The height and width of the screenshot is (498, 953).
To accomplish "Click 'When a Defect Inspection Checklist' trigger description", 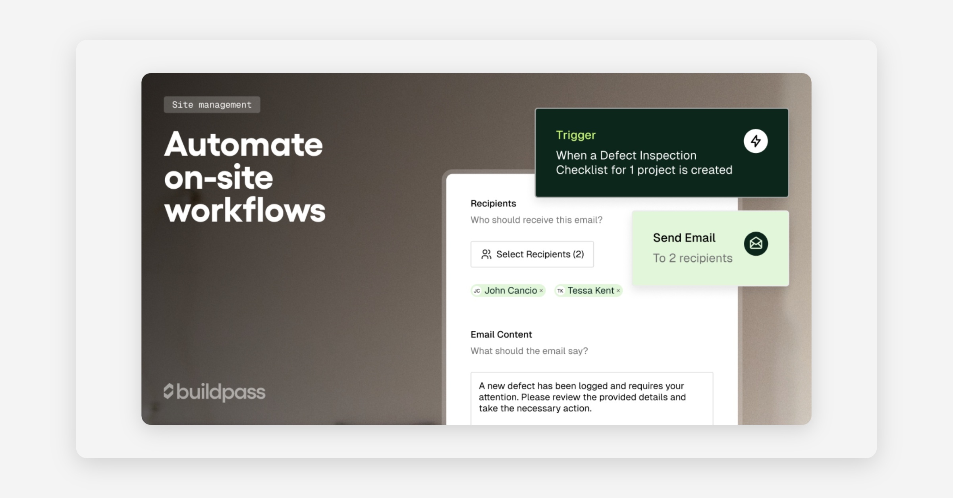I will point(644,162).
